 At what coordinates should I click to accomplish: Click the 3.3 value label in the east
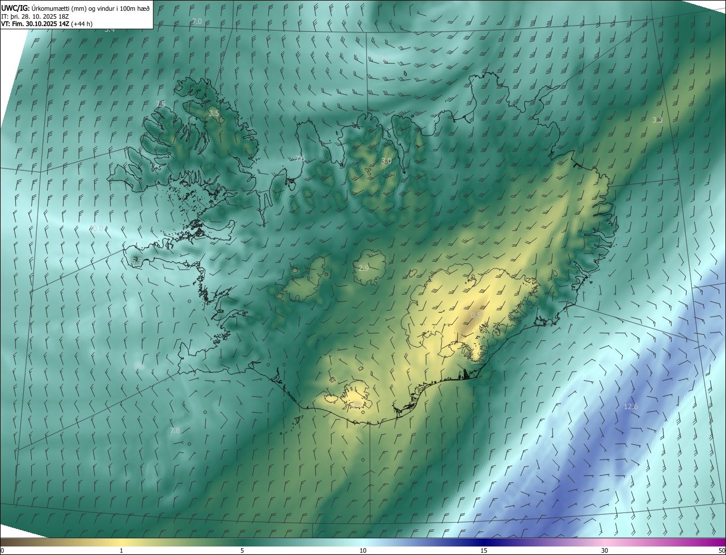[657, 120]
